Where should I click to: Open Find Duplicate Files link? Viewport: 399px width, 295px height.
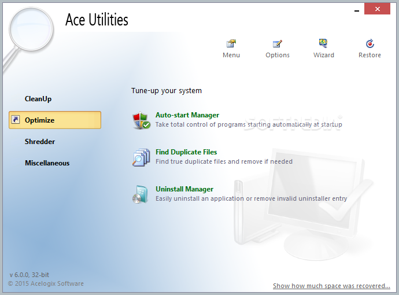(186, 152)
